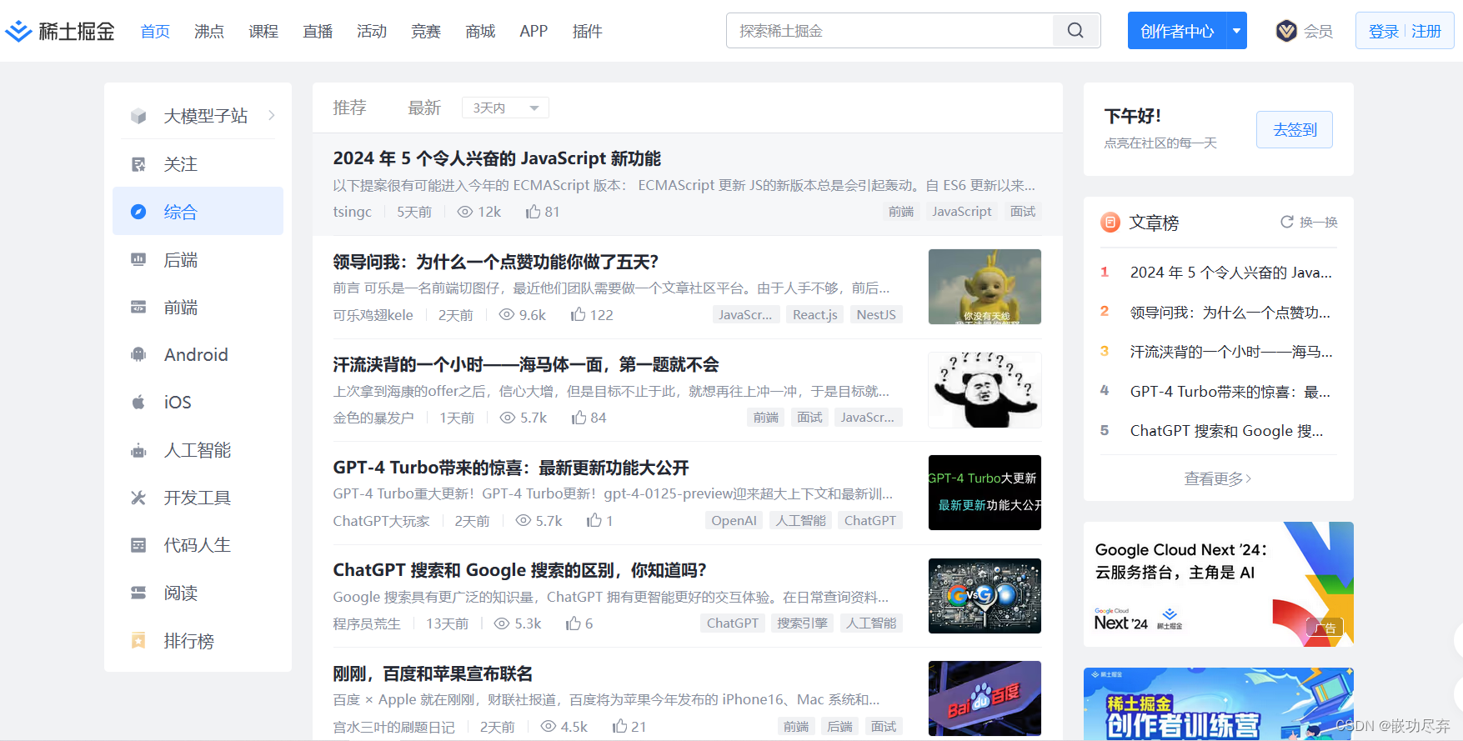The image size is (1463, 741).
Task: Open the 课程 nav item
Action: (263, 31)
